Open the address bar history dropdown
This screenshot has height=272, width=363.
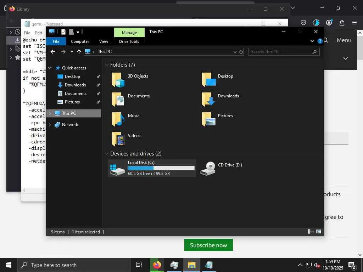(235, 52)
